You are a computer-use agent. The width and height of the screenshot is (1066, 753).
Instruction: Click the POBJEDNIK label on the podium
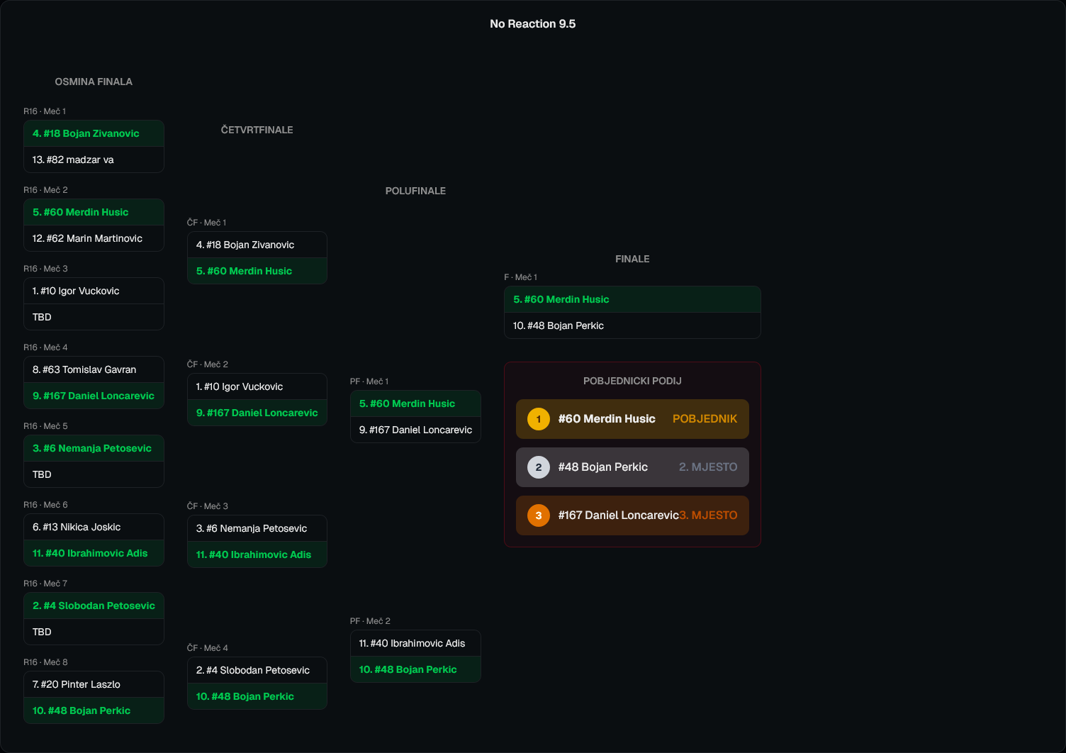705,419
